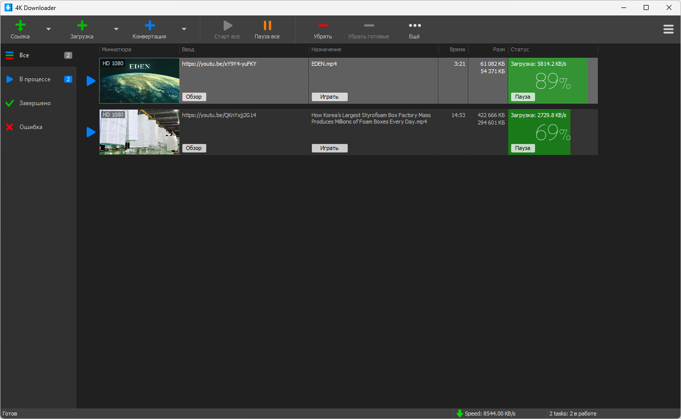Click Играть button for Styrofoam video
Screen dimensions: 681x419
[x=330, y=148]
